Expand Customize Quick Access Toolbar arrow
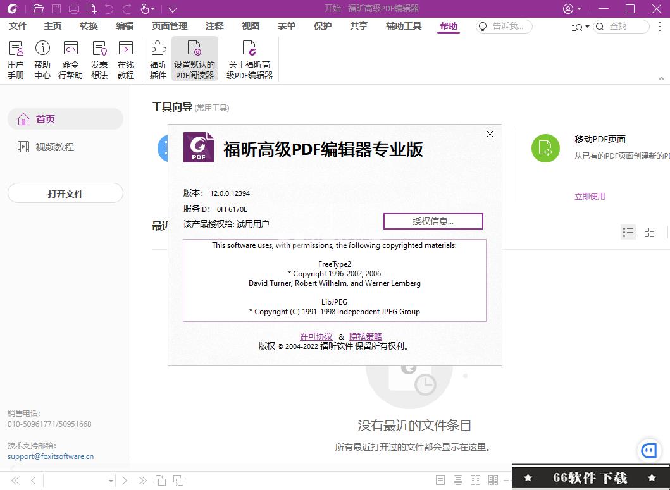Viewport: 670px width, 490px height. (x=173, y=9)
